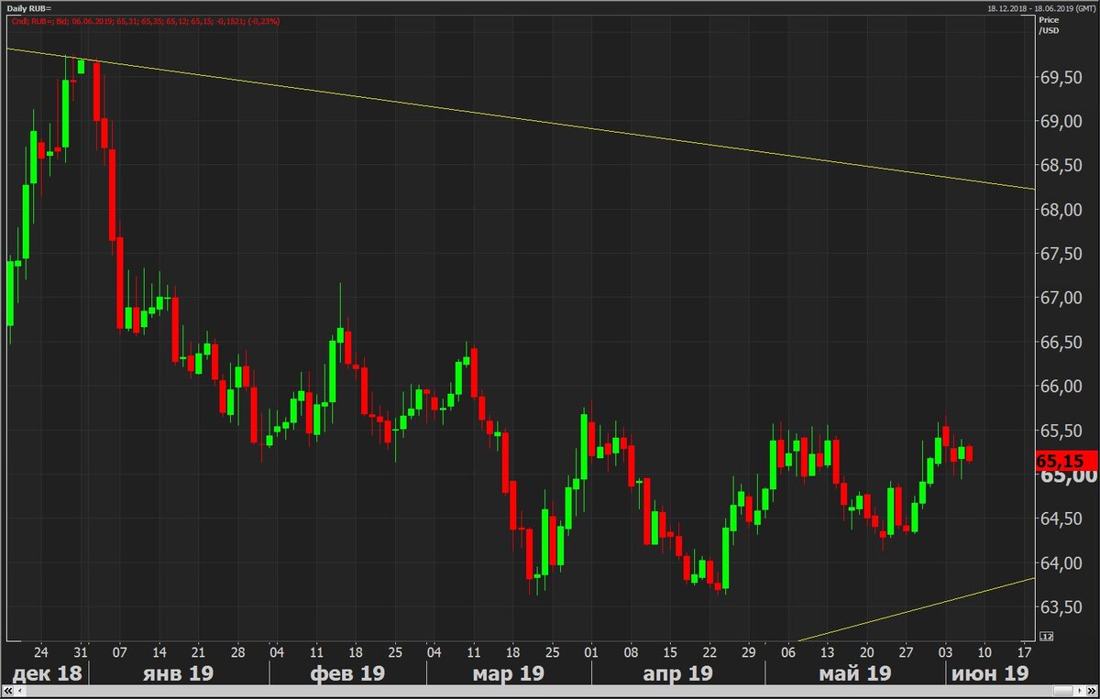This screenshot has height=699, width=1100.
Task: Click the 'июн 19' month label
Action: [990, 673]
